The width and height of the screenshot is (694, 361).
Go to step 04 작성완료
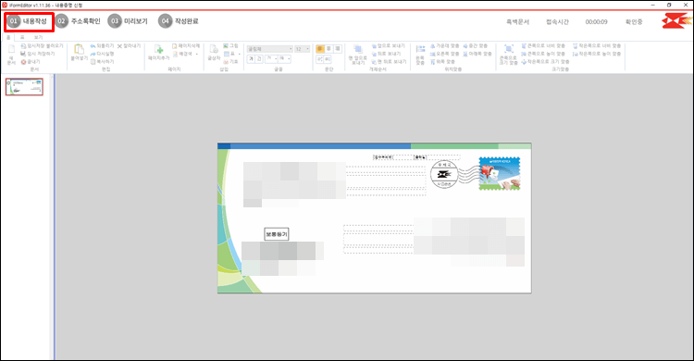pyautogui.click(x=179, y=21)
